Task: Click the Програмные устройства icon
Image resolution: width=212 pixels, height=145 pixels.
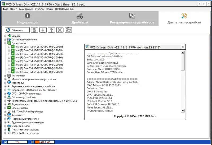Action: (9, 119)
